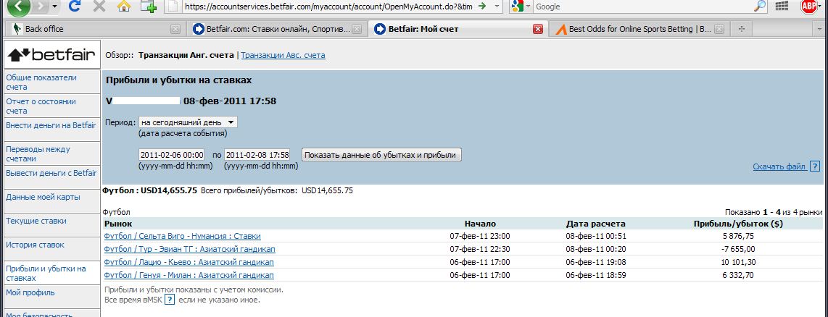This screenshot has width=828, height=317.
Task: Open the Adblock Plus ABP icon
Action: 808,7
